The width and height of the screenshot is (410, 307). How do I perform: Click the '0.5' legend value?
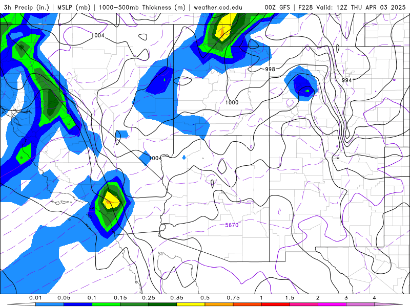(x=205, y=298)
